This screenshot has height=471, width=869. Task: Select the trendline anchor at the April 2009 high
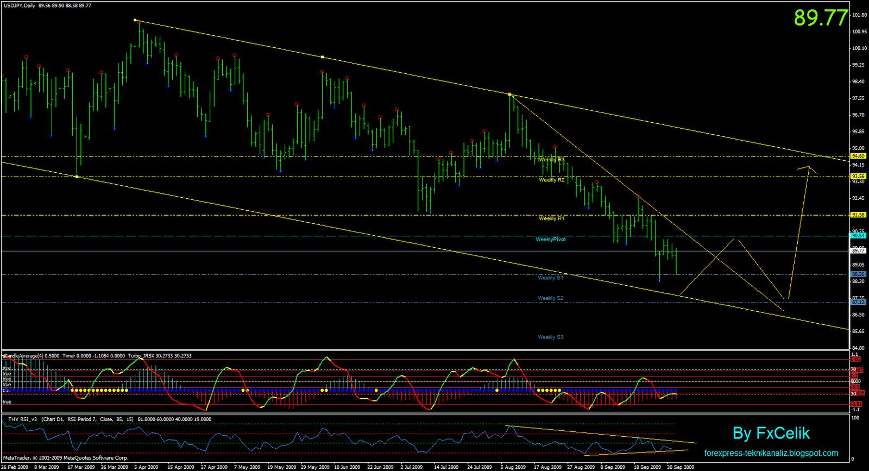pyautogui.click(x=135, y=20)
